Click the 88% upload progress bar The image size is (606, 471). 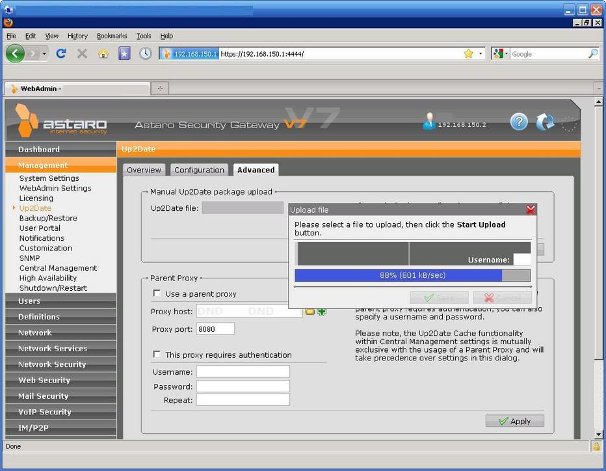pyautogui.click(x=412, y=275)
